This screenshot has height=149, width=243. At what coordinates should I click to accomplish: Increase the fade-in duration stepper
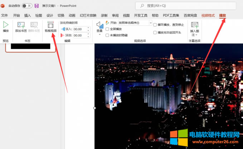point(88,28)
